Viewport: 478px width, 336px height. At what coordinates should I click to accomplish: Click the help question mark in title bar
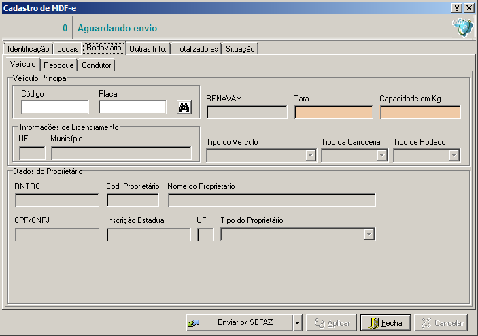tap(456, 7)
